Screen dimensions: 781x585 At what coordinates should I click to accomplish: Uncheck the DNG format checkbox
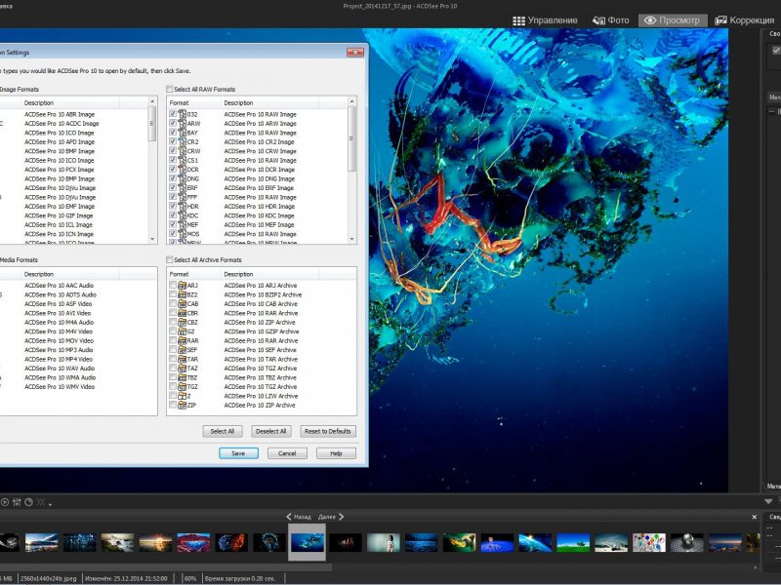pyautogui.click(x=173, y=178)
